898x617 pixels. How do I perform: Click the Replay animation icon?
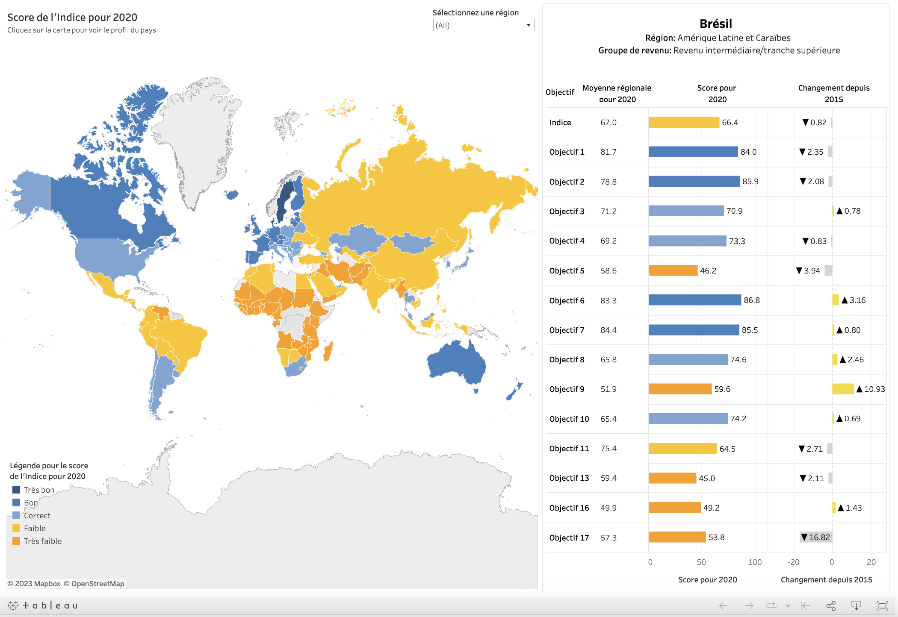(x=771, y=605)
